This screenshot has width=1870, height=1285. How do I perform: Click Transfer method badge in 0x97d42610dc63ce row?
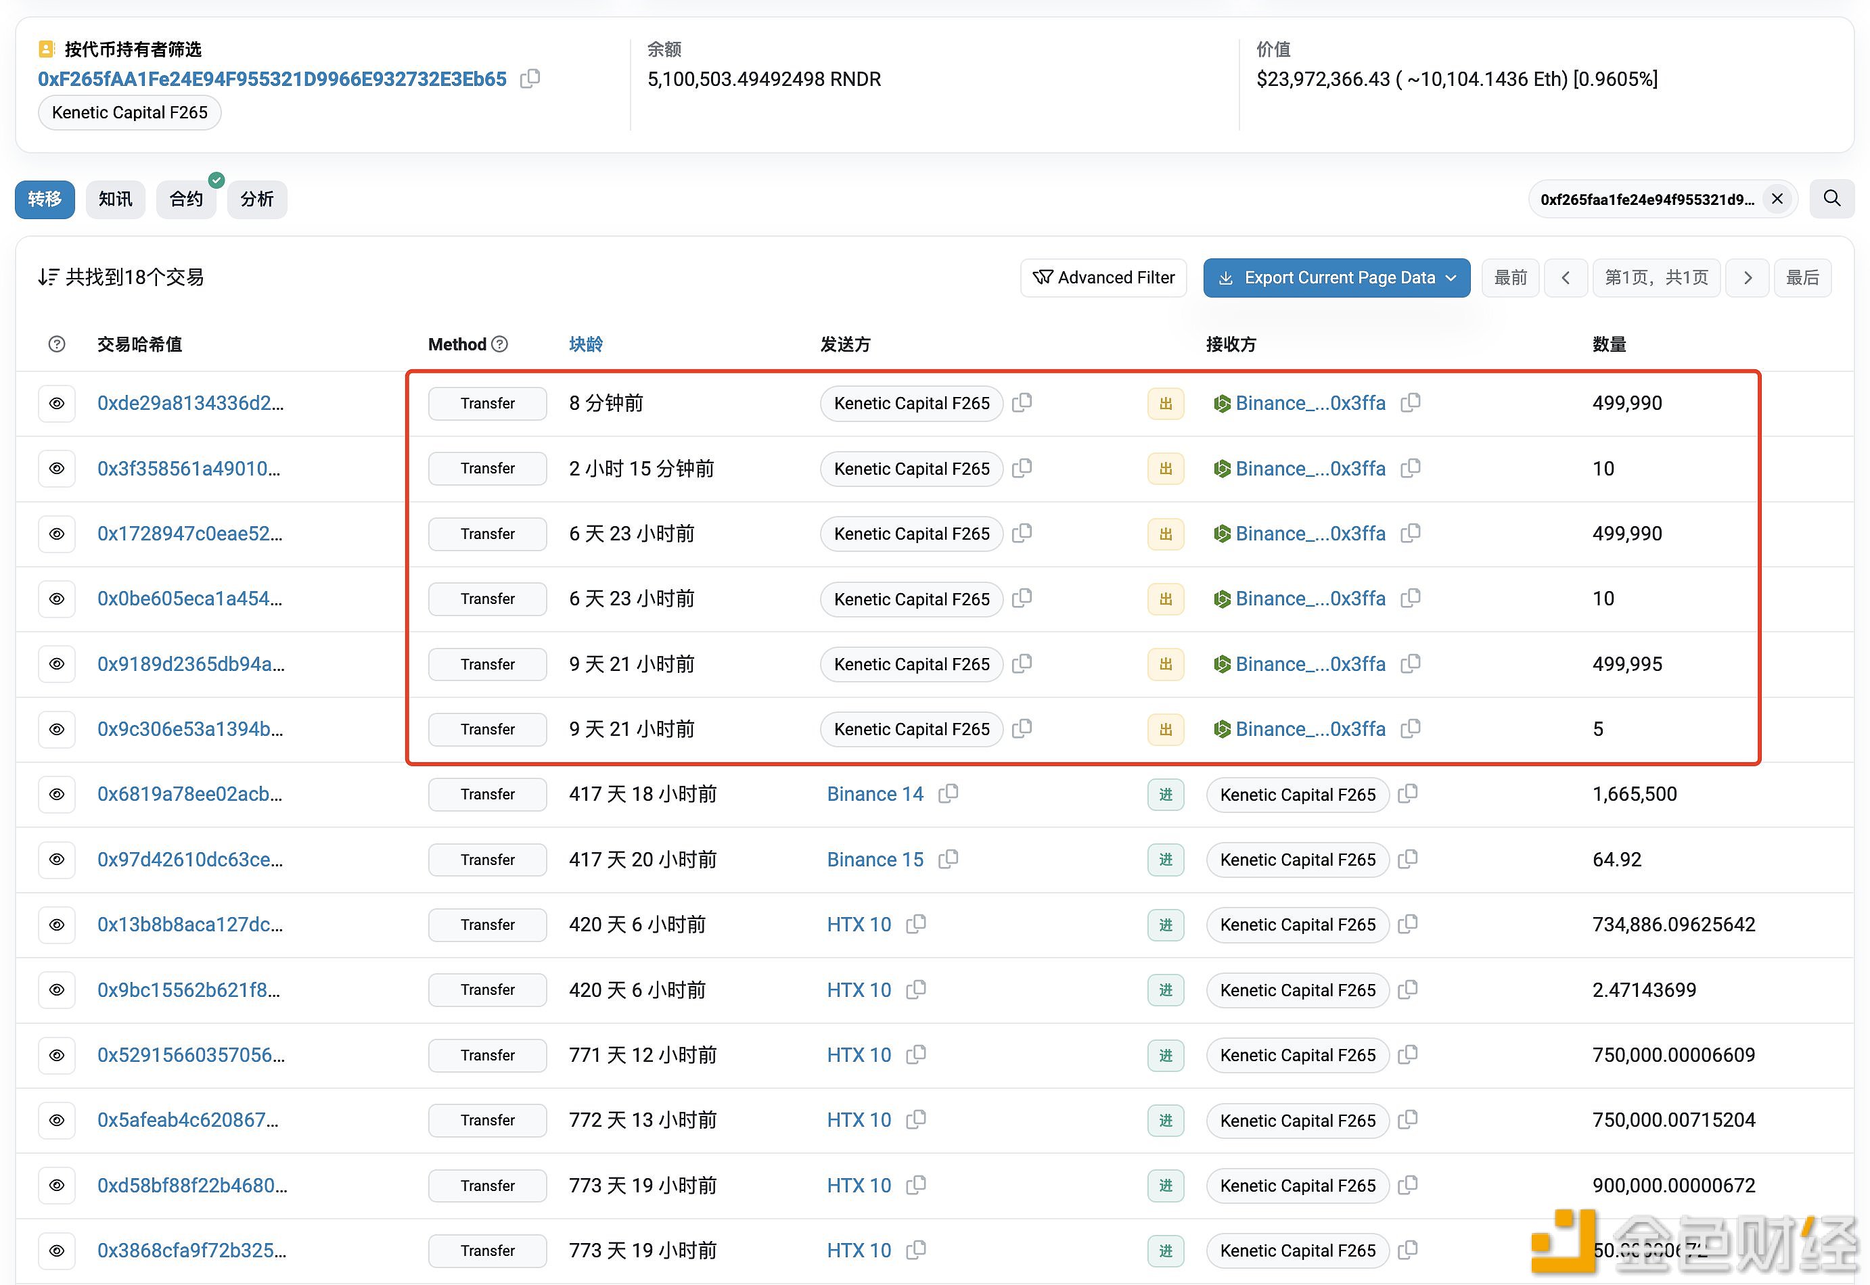pos(487,859)
